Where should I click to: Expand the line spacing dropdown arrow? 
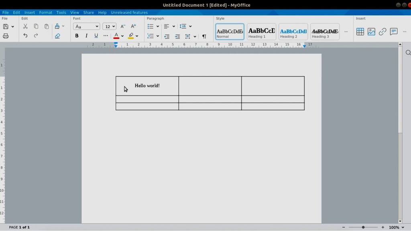pos(190,26)
